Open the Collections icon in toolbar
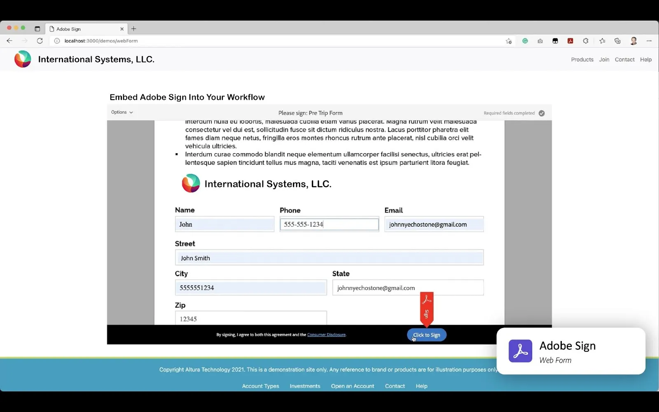The width and height of the screenshot is (659, 412). click(617, 41)
